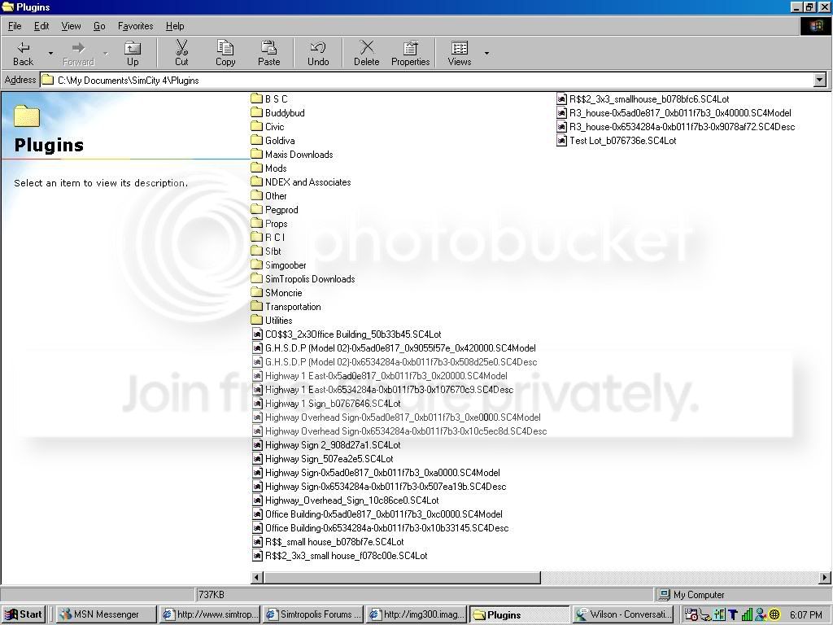This screenshot has width=833, height=625.
Task: Select R$$2_3x3_small house_f078c00e.SC4Lot file
Action: click(x=339, y=555)
